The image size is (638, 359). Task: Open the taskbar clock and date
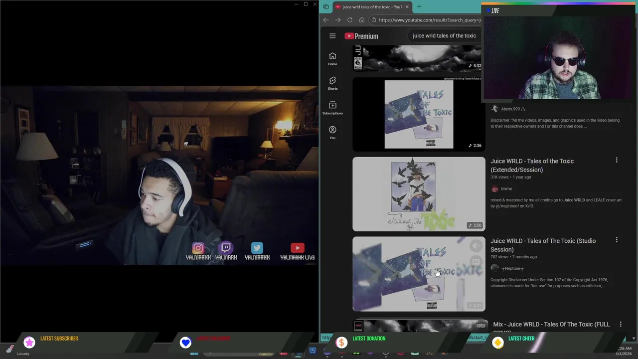coord(624,351)
